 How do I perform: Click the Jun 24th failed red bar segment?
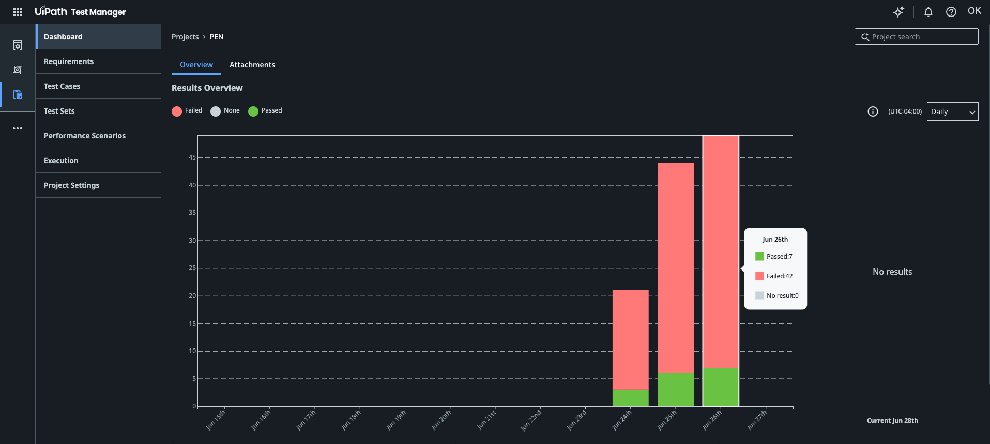631,340
